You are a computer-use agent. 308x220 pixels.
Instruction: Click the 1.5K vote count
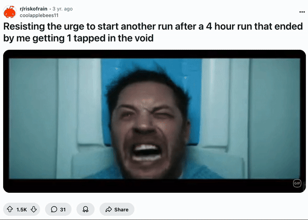[22, 210]
